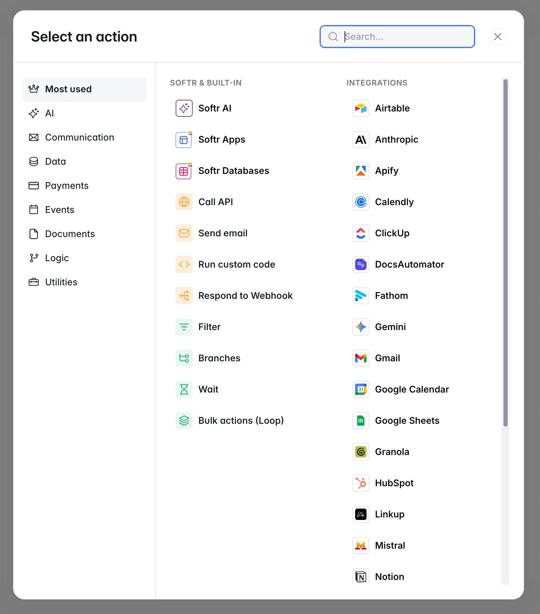This screenshot has height=614, width=540.
Task: Close the Select an action dialog
Action: [x=497, y=37]
